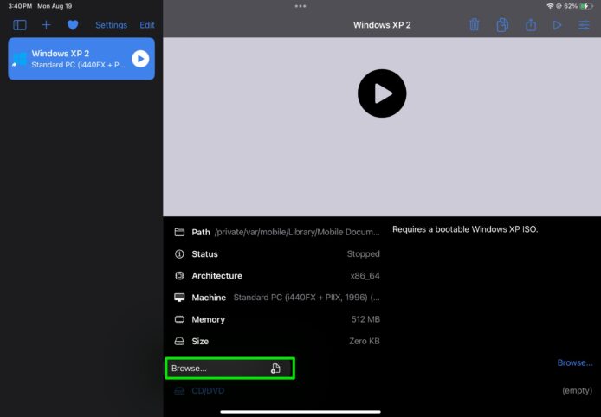Open VM configuration sliders icon
Screen dimensions: 601x417
584,25
